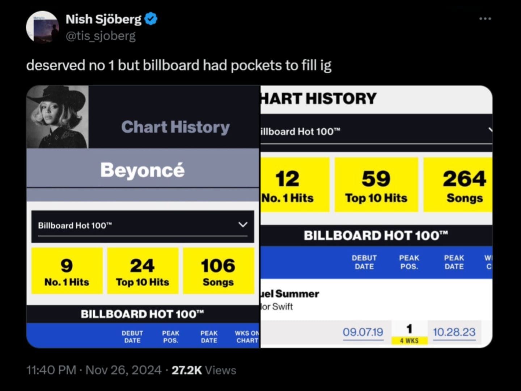Open the 09.07.19 debut date link
The width and height of the screenshot is (521, 391).
coord(363,332)
